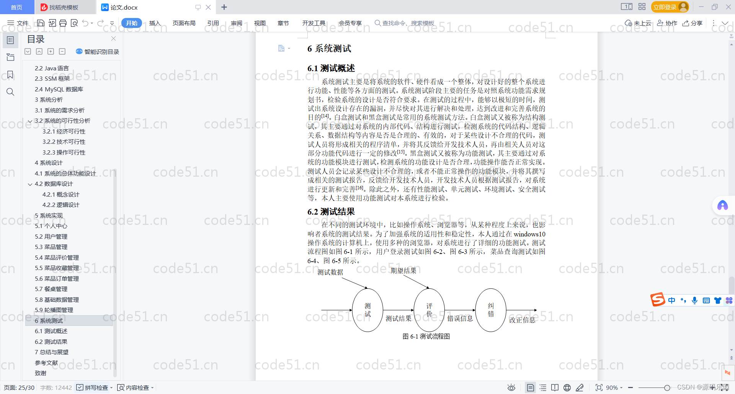Switch to the 开发工具 ribbon tab
This screenshot has width=735, height=394.
coord(314,23)
